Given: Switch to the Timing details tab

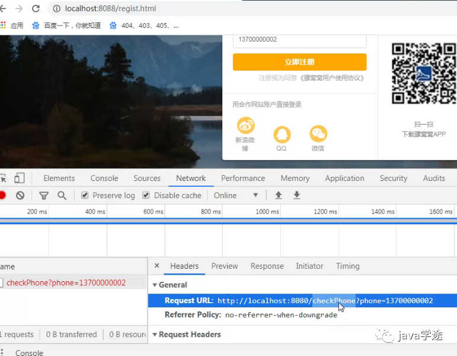Looking at the screenshot, I should [348, 266].
